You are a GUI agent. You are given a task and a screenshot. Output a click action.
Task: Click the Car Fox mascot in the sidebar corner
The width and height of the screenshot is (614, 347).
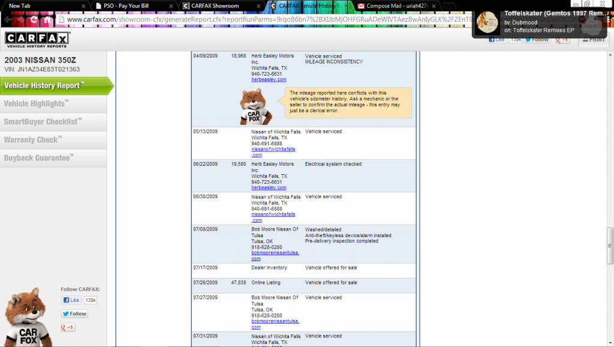pyautogui.click(x=28, y=318)
